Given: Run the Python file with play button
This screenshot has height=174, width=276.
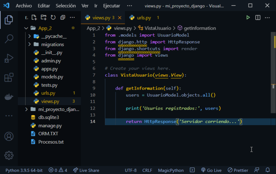Looking at the screenshot, I should coord(248,18).
